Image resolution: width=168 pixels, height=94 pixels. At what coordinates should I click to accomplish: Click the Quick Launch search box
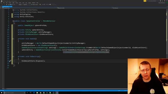(x=153, y=1)
